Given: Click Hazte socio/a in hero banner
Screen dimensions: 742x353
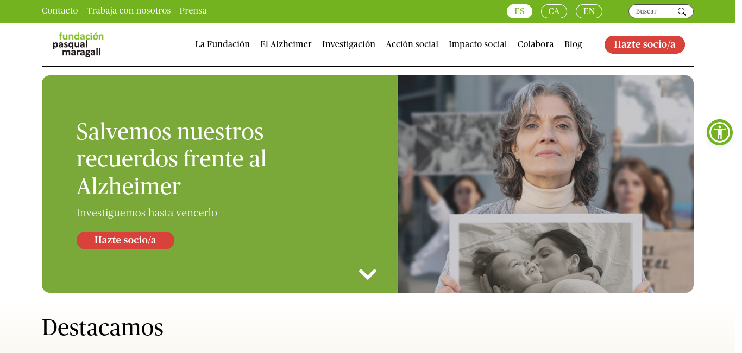Looking at the screenshot, I should point(125,240).
